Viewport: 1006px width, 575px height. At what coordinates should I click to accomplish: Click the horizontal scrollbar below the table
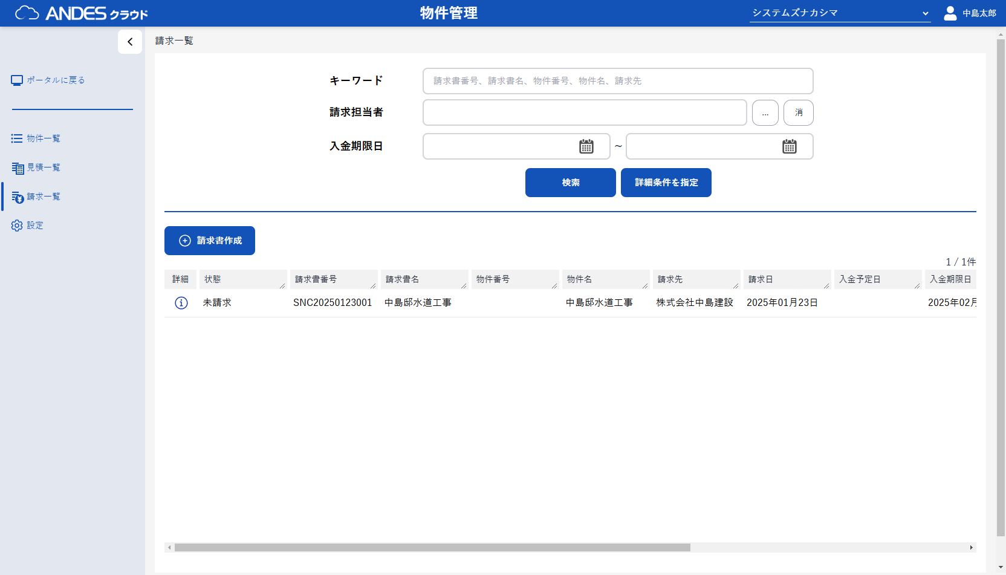point(433,547)
